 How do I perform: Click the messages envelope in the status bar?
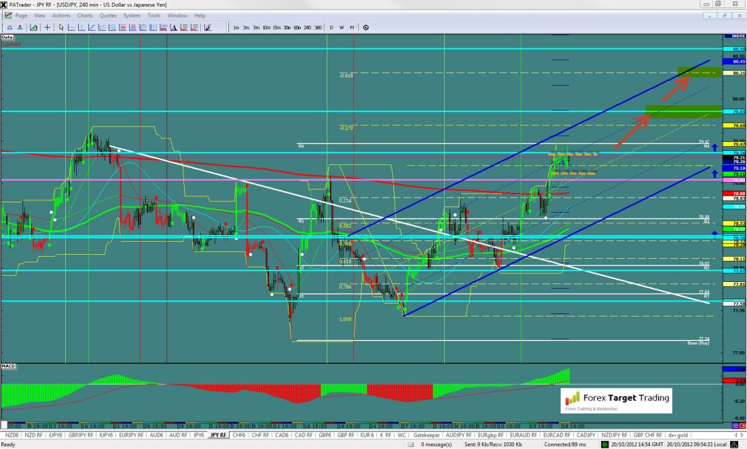(x=415, y=444)
